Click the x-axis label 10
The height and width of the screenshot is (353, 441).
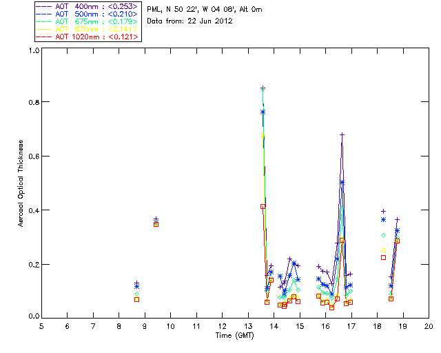[170, 326]
